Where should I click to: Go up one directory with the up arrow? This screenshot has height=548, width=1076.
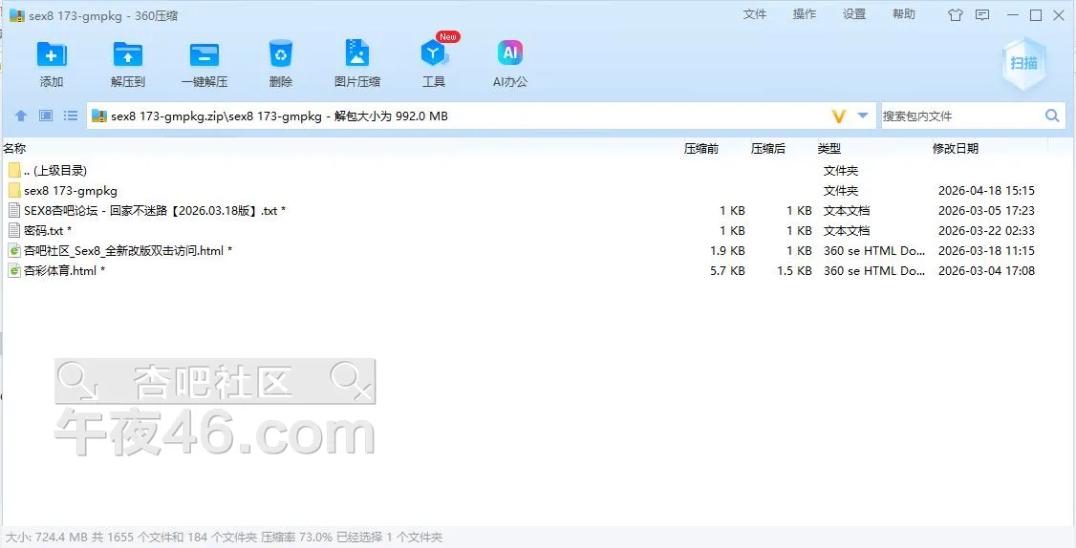point(21,116)
